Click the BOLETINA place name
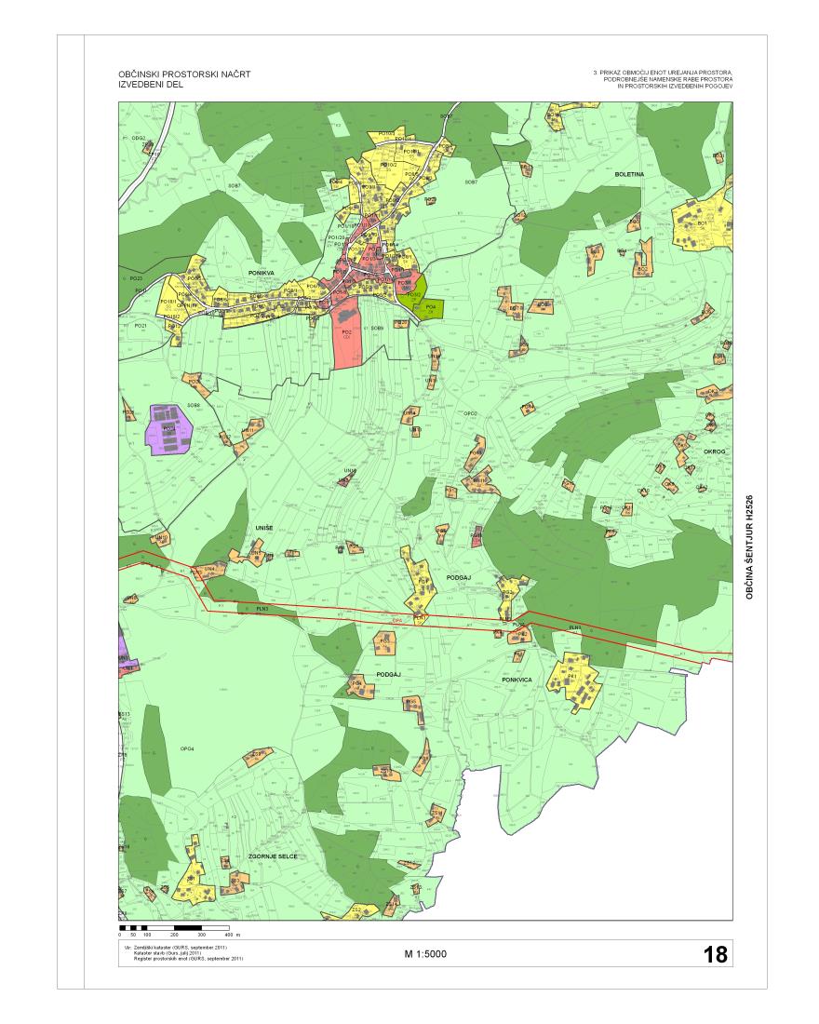 tap(629, 174)
